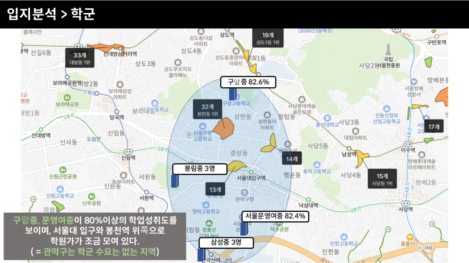Click the 상도푸르지오 클라베뉴 apartment icon
The height and width of the screenshot is (263, 469).
point(177,62)
